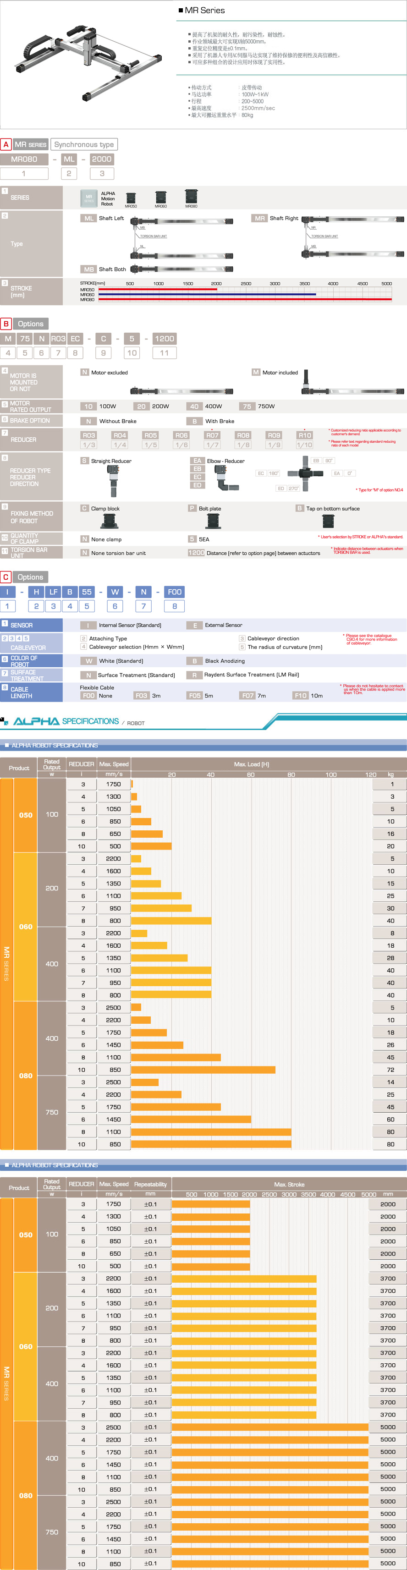Click the EC 180° direction label

(268, 473)
